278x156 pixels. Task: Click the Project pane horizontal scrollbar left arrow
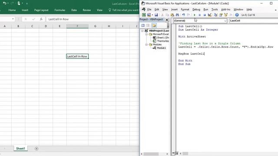[142, 154]
